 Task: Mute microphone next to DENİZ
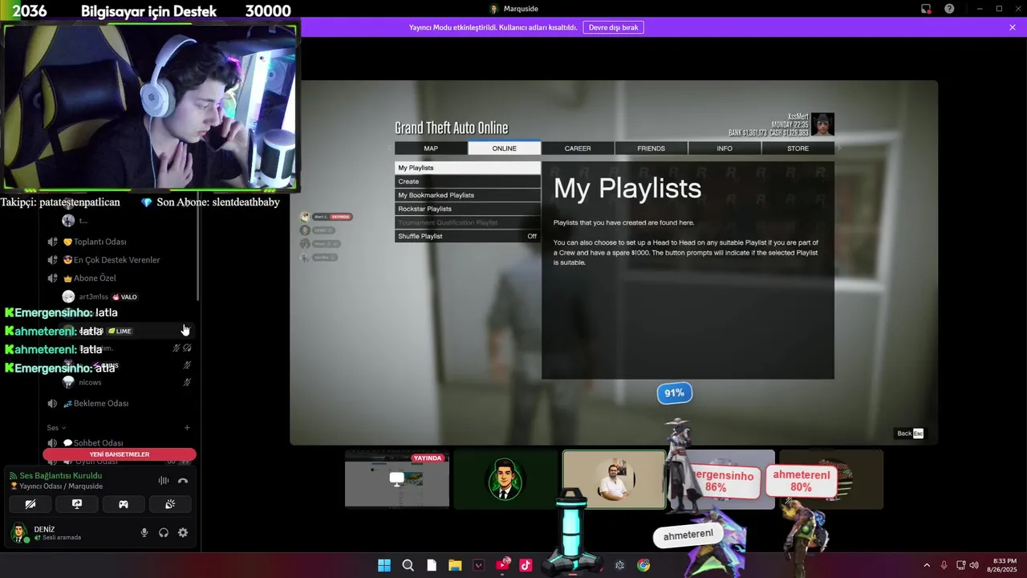[x=144, y=532]
